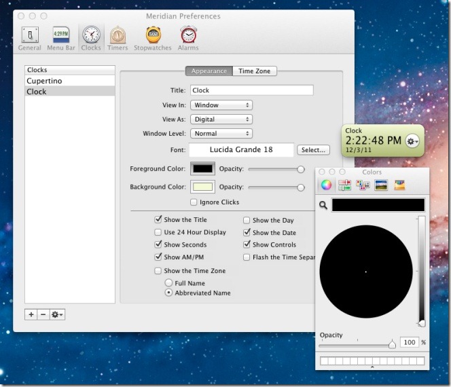Screen dimensions: 451x387
Task: Remove selected clock with minus button
Action: coord(43,314)
